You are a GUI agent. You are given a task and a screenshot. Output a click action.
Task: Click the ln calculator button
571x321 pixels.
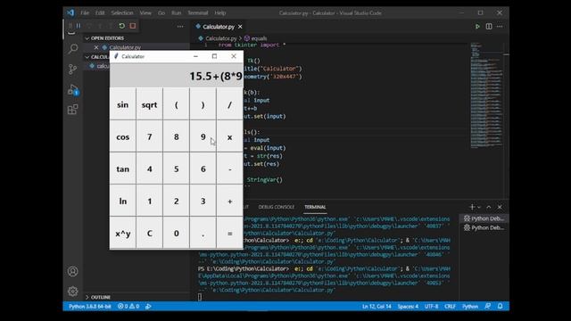123,202
